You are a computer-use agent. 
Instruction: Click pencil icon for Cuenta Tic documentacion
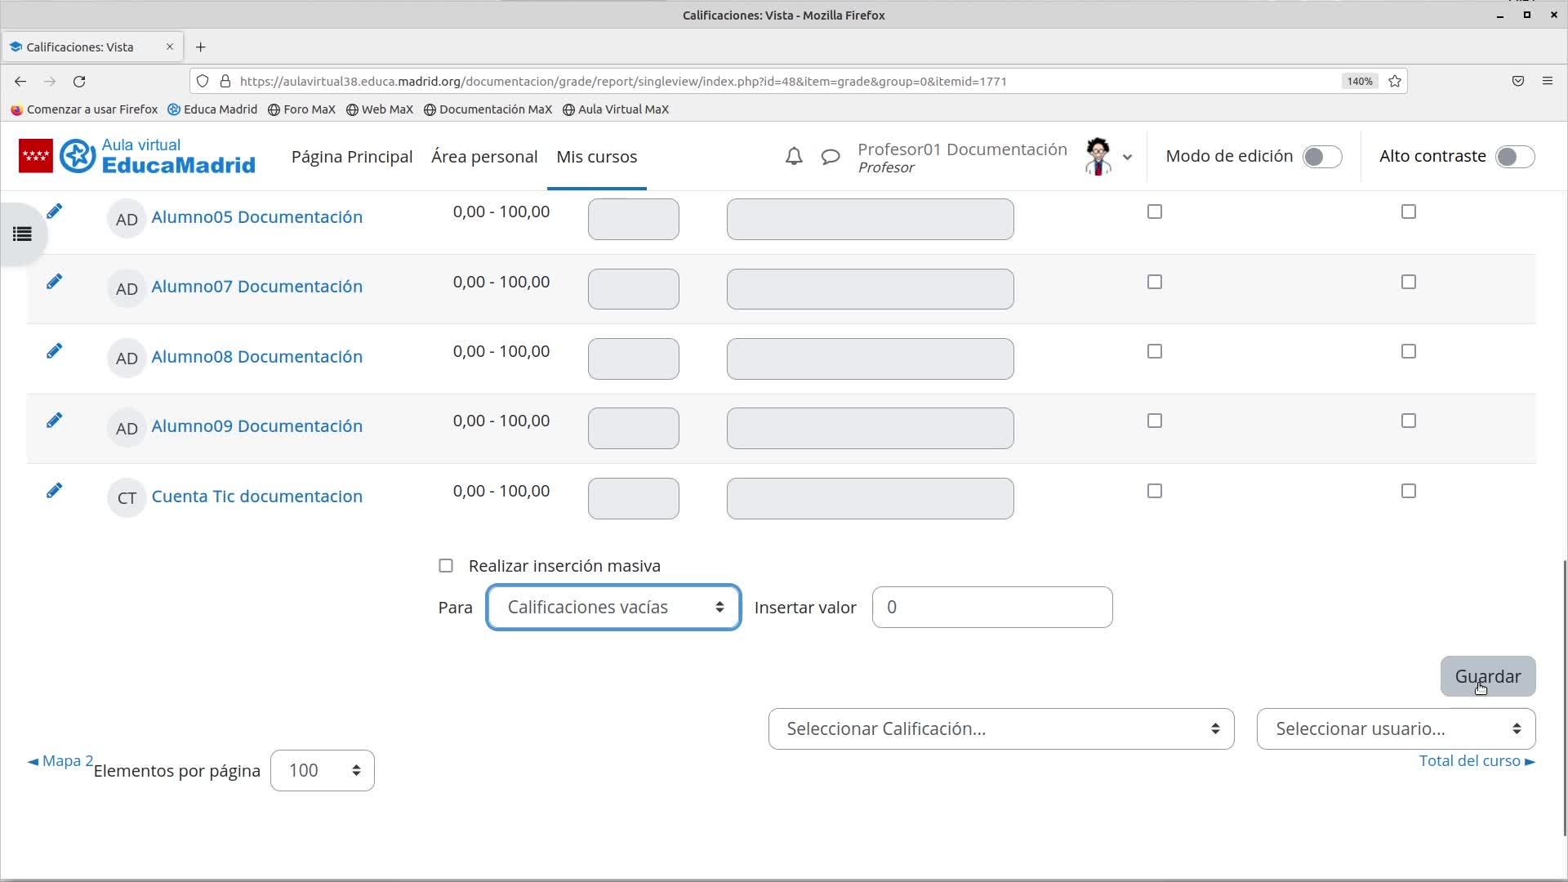[54, 491]
